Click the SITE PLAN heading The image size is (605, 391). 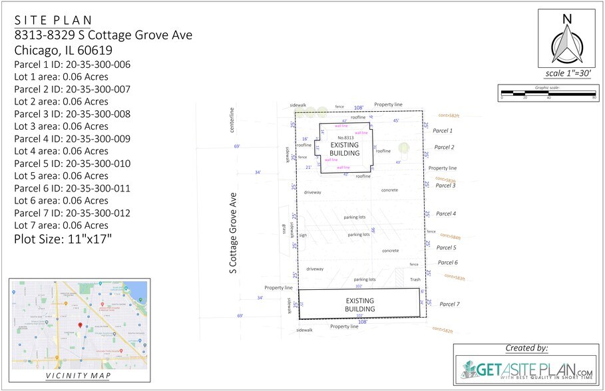(55, 20)
